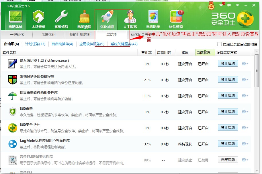The width and height of the screenshot is (262, 174).
Task: Select the 优化加速 rocket icon
Action: (x=107, y=19)
